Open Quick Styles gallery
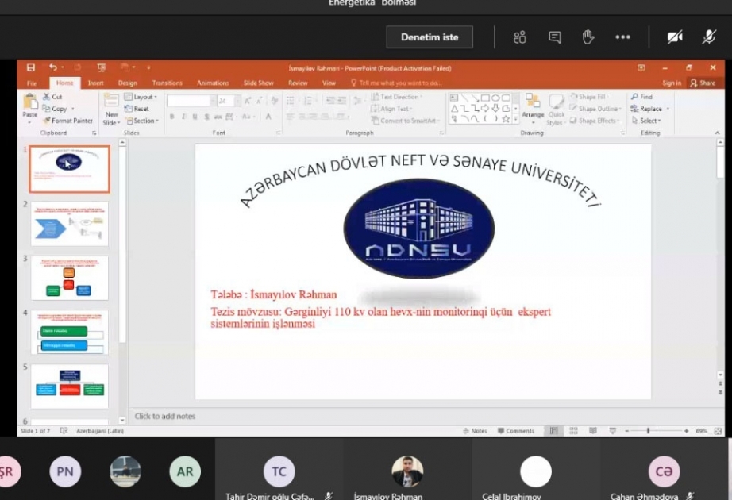This screenshot has width=732, height=500. pos(556,110)
